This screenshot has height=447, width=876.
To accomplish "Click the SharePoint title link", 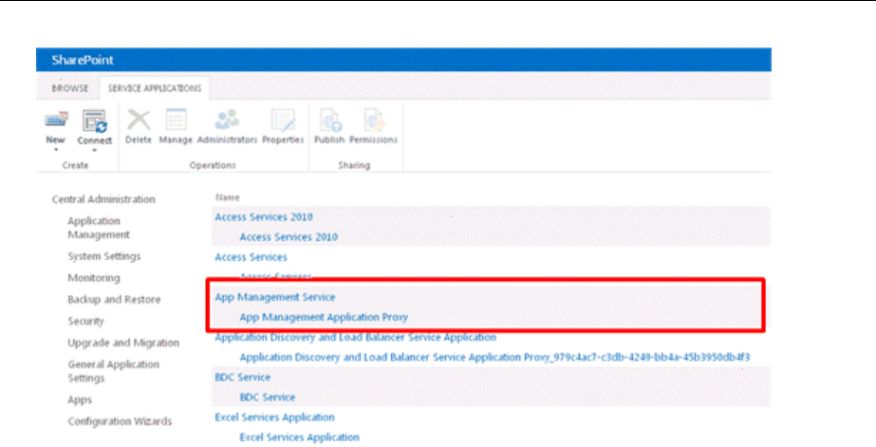I will pyautogui.click(x=83, y=60).
